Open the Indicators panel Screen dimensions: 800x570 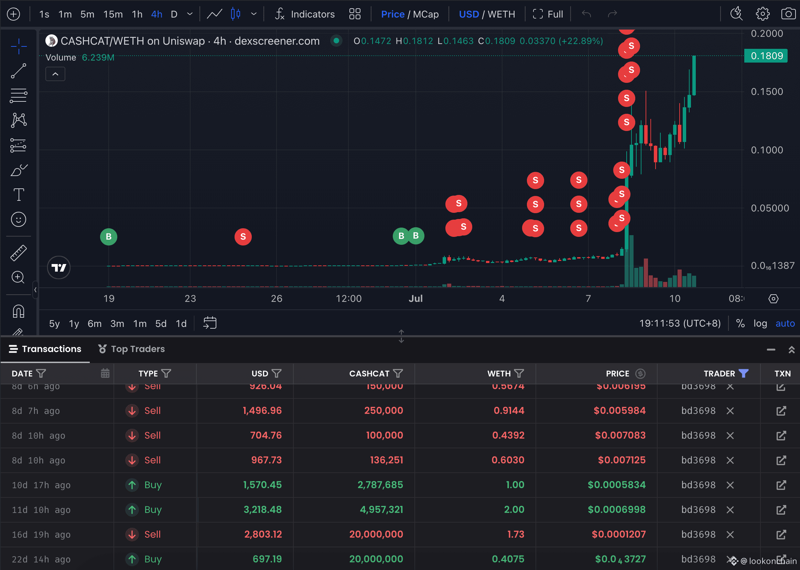click(x=305, y=14)
